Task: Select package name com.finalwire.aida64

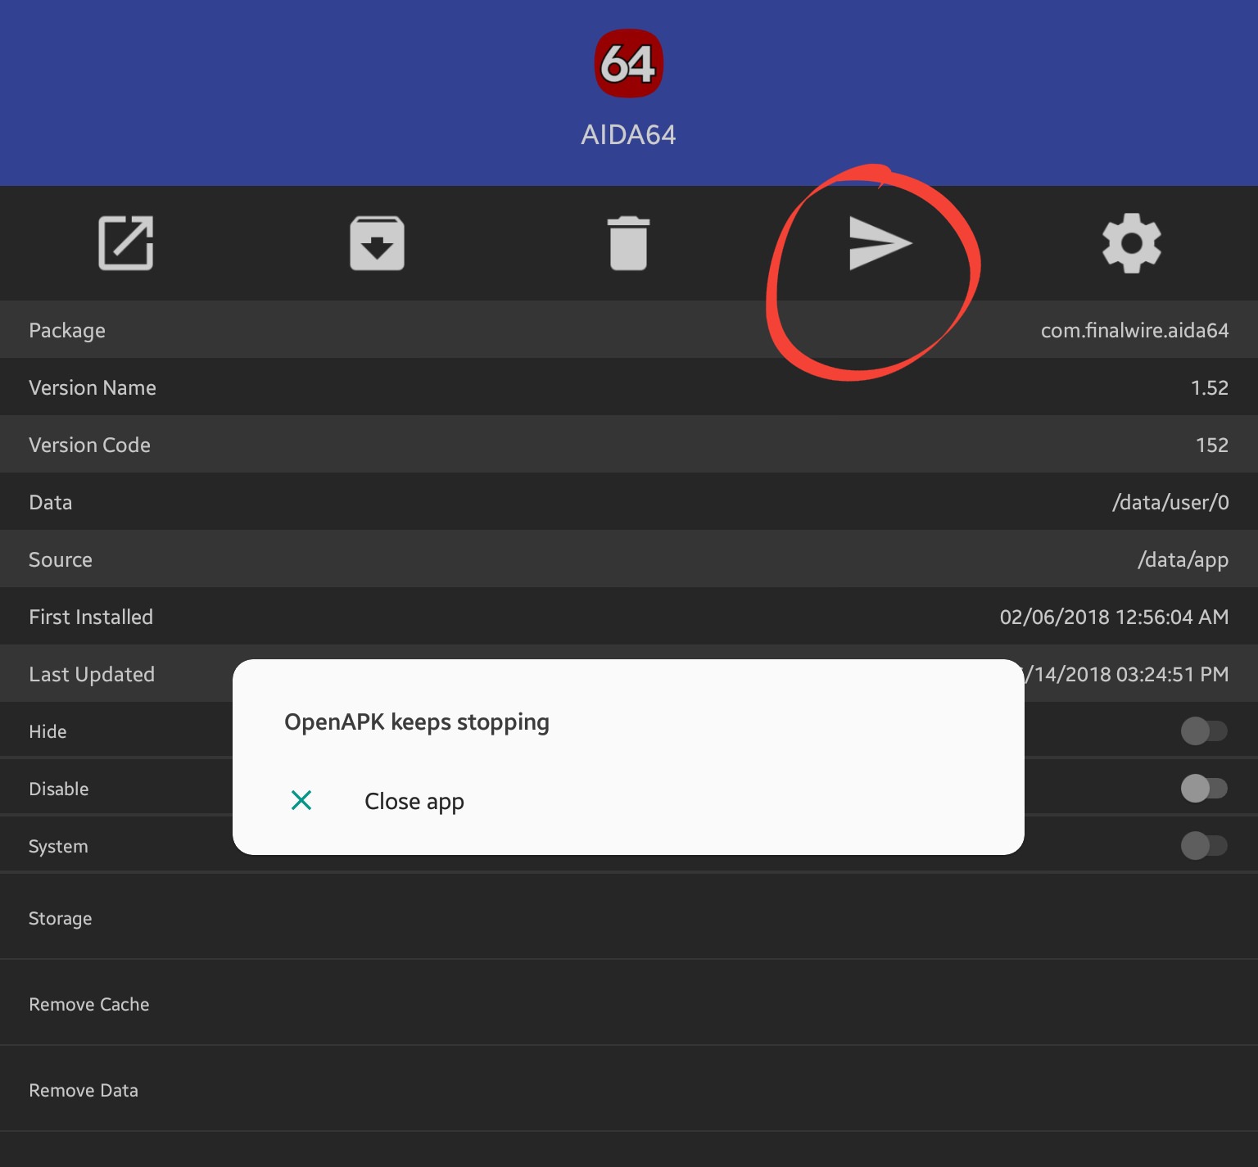Action: pos(1134,330)
